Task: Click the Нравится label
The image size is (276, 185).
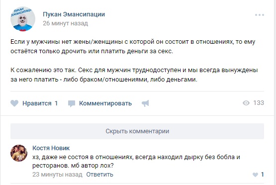Action: click(37, 103)
